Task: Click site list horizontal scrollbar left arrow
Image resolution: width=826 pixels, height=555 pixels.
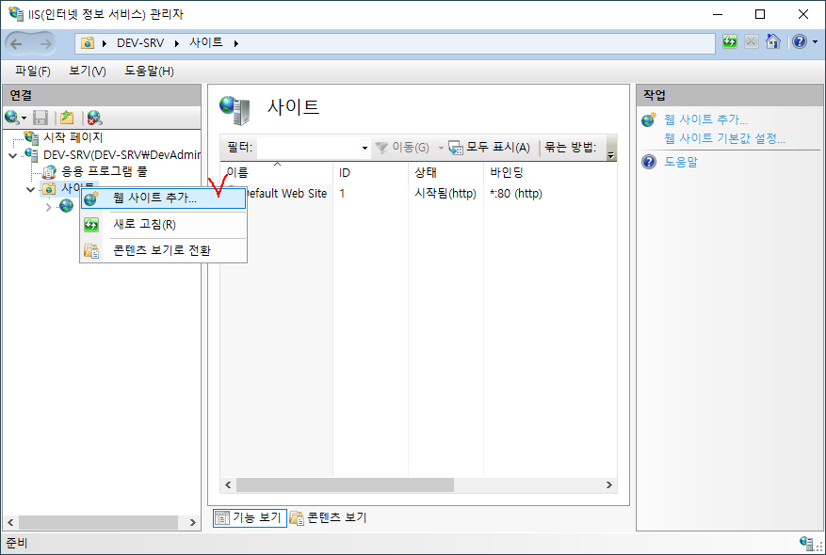Action: coord(228,485)
